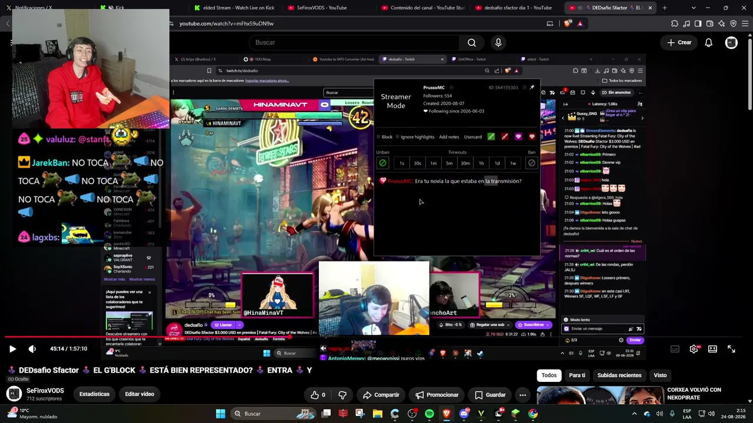The height and width of the screenshot is (423, 753).
Task: Switch to elded Stream Kick tab
Action: tap(234, 8)
